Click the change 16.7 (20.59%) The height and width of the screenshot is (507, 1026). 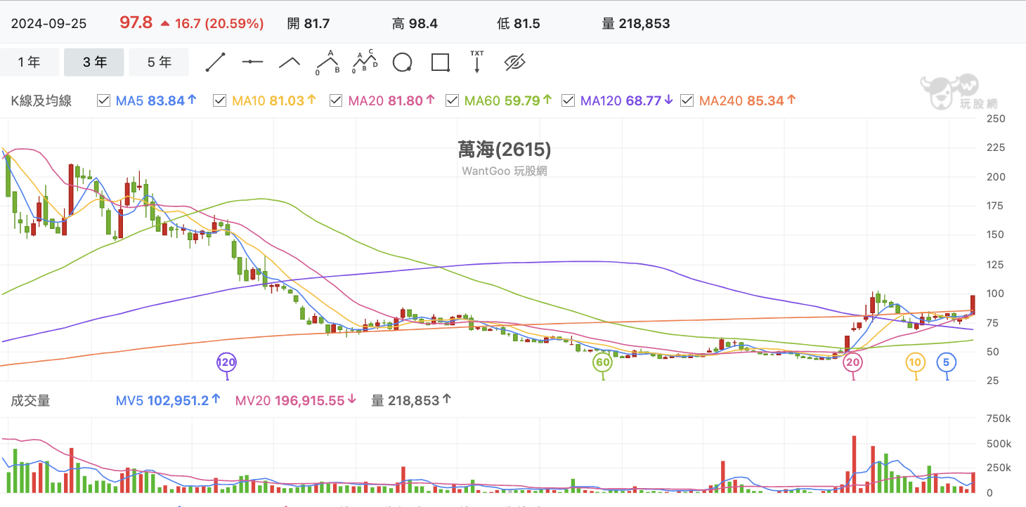(212, 23)
